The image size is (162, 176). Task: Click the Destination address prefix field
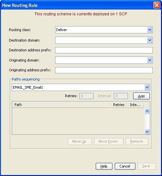pyautogui.click(x=104, y=50)
